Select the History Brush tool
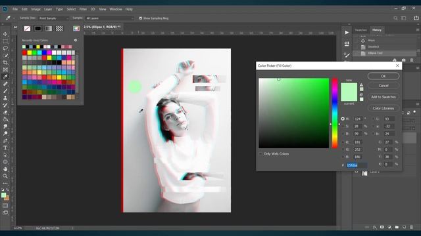 pos(5,105)
